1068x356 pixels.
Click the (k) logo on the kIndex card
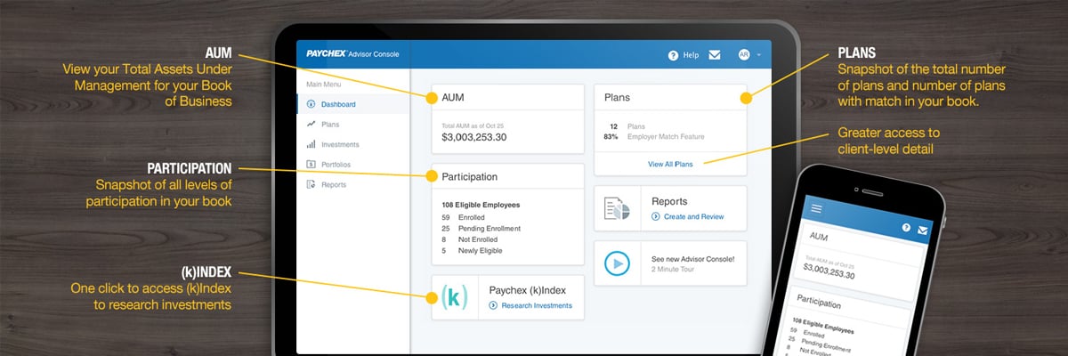454,298
